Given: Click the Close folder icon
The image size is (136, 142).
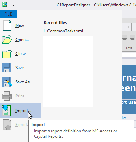Looking at the screenshot, I should (x=7, y=54).
